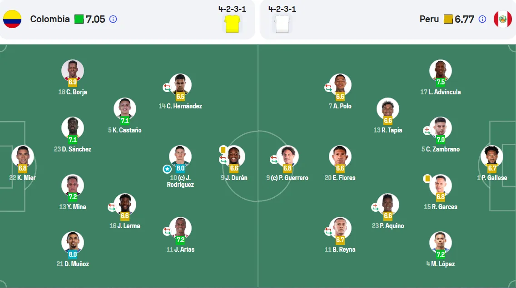Click the Peru flag emblem

click(502, 19)
